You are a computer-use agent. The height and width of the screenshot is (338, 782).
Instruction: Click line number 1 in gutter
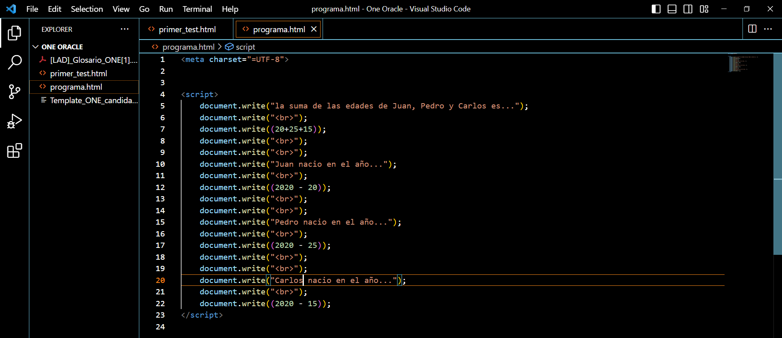(x=163, y=60)
